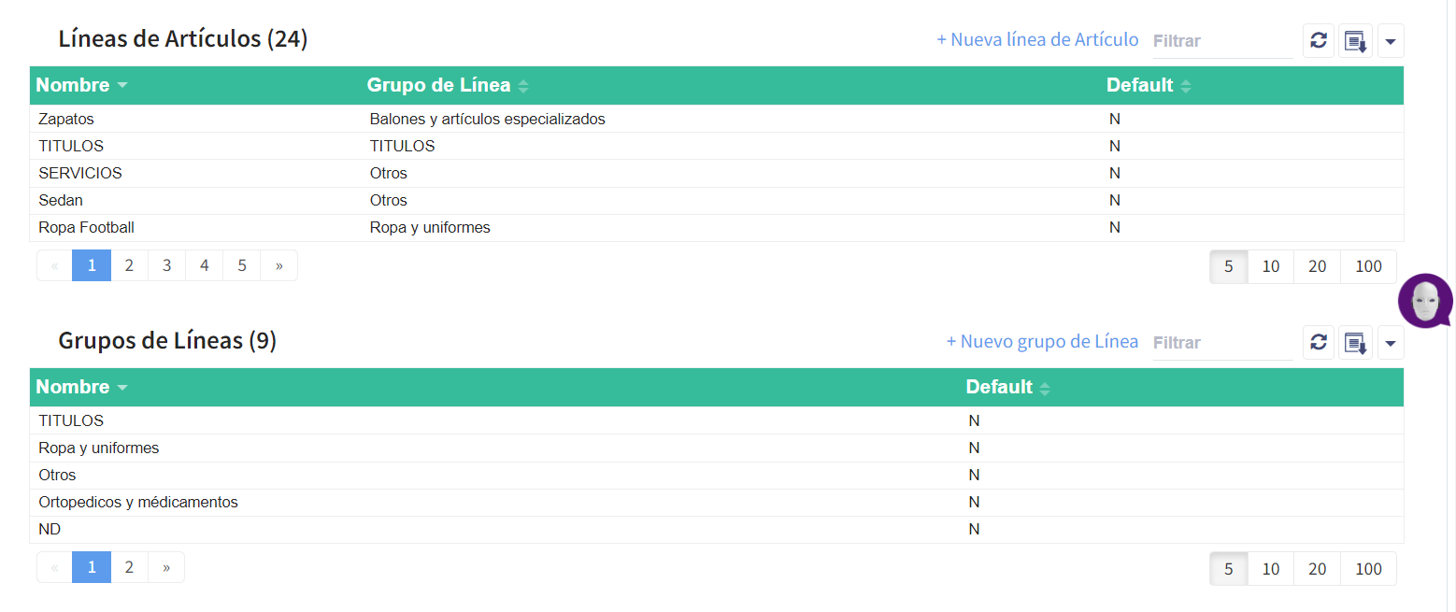The image size is (1456, 612).
Task: Export the Líneas de Artículos table
Action: pos(1355,41)
